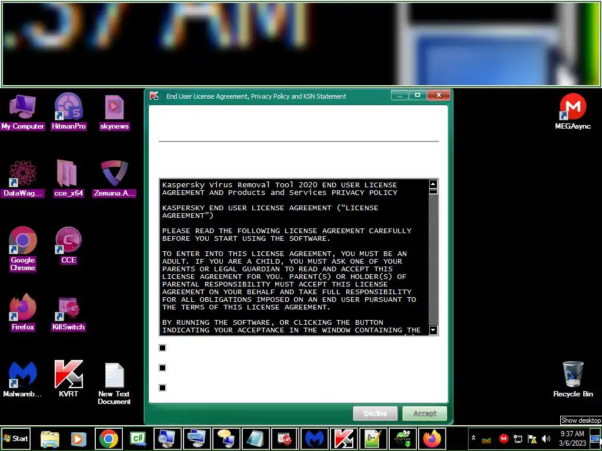Select the KVRT desktop icon
602x451 pixels.
pos(68,379)
